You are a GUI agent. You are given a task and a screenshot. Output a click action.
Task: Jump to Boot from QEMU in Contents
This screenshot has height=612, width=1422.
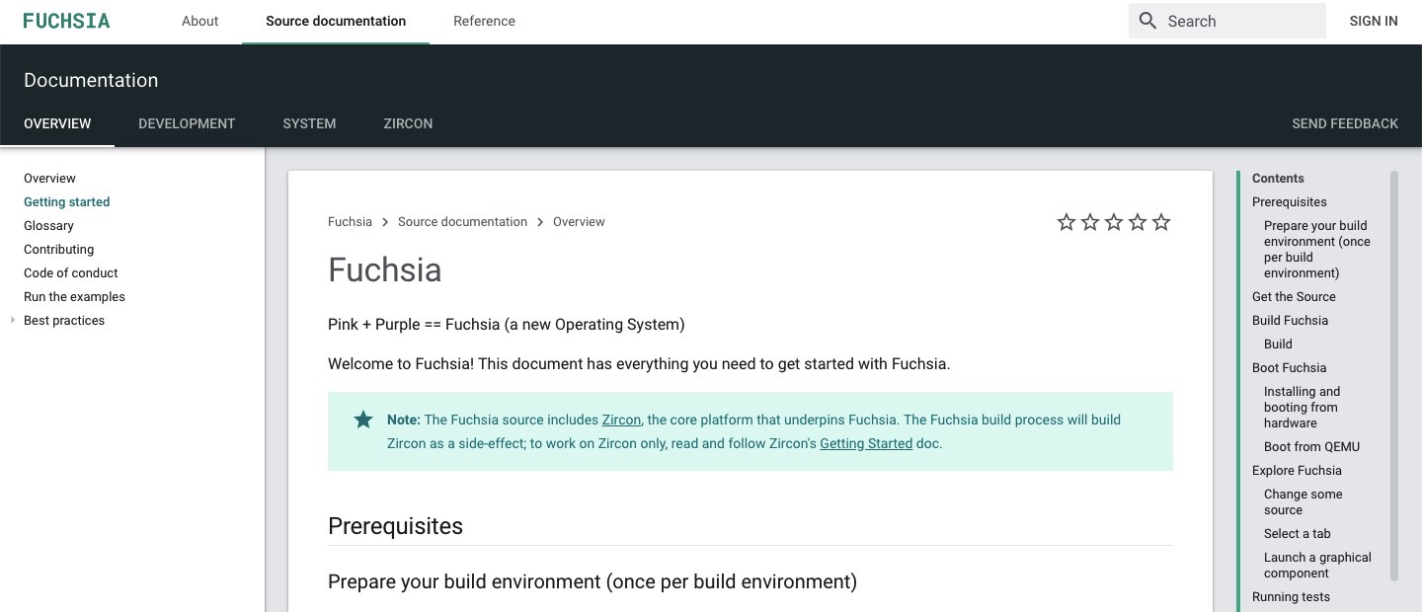pos(1311,447)
